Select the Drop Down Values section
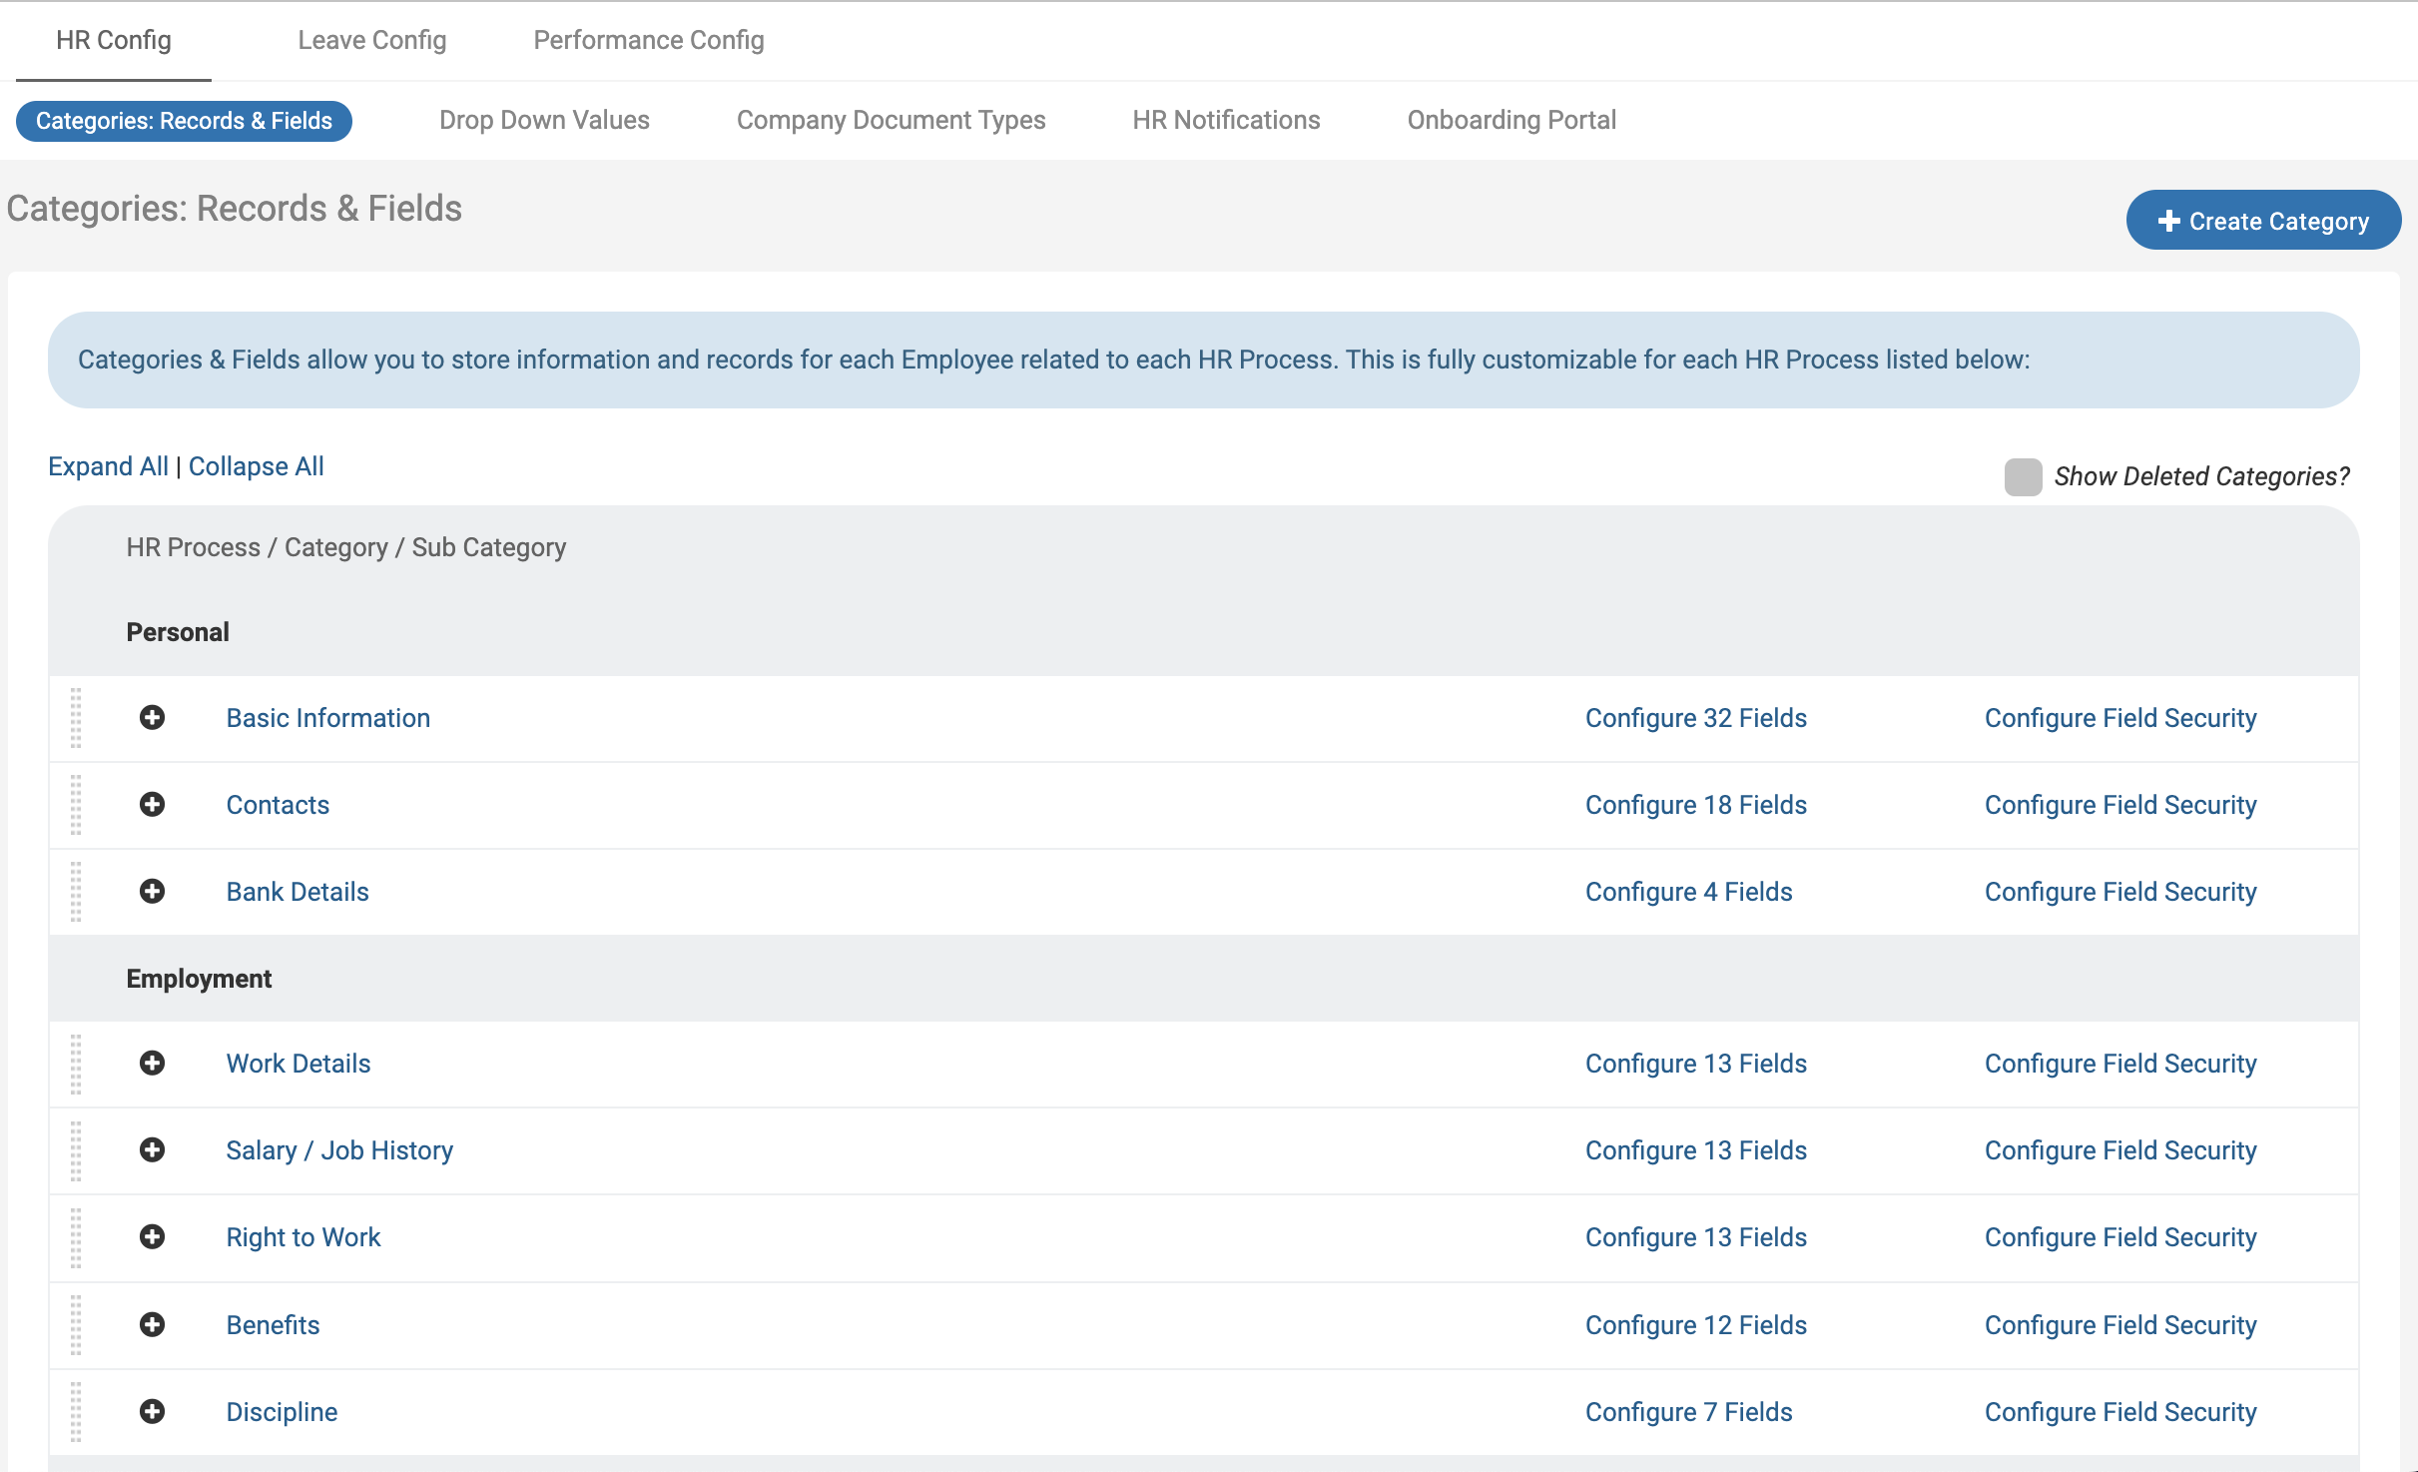 click(544, 120)
